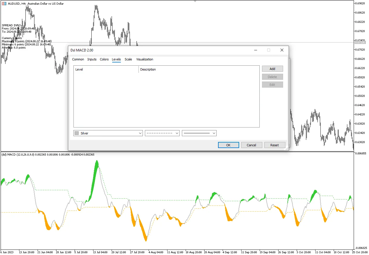Click the Level column header
Screen dimensions: 369x255
coord(106,69)
